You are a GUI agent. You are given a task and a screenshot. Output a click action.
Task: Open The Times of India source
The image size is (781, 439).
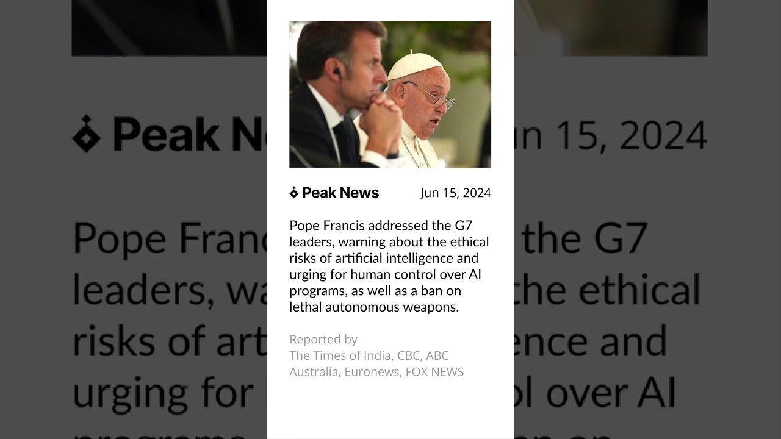(340, 355)
